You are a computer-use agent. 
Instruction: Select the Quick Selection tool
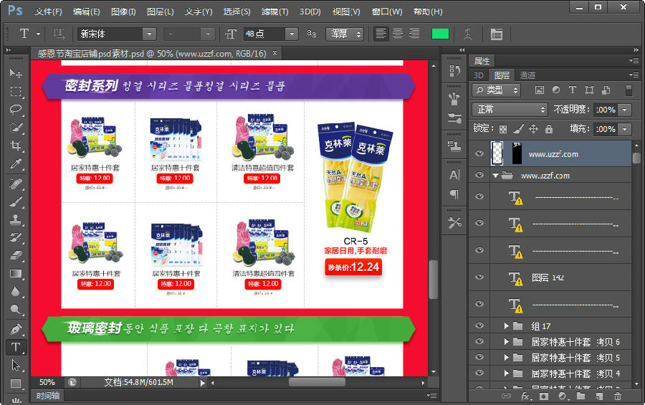(16, 128)
